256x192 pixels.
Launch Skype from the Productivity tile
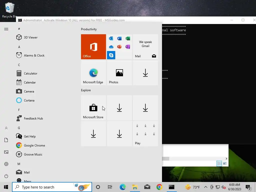111,55
